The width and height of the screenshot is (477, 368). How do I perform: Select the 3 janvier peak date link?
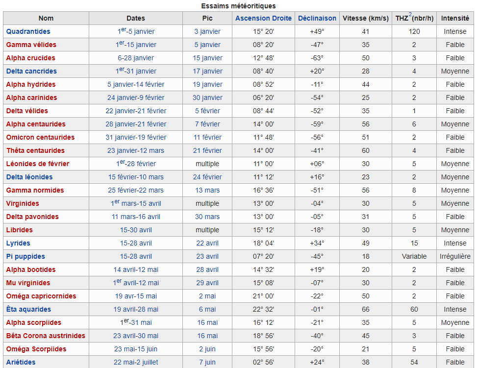207,31
